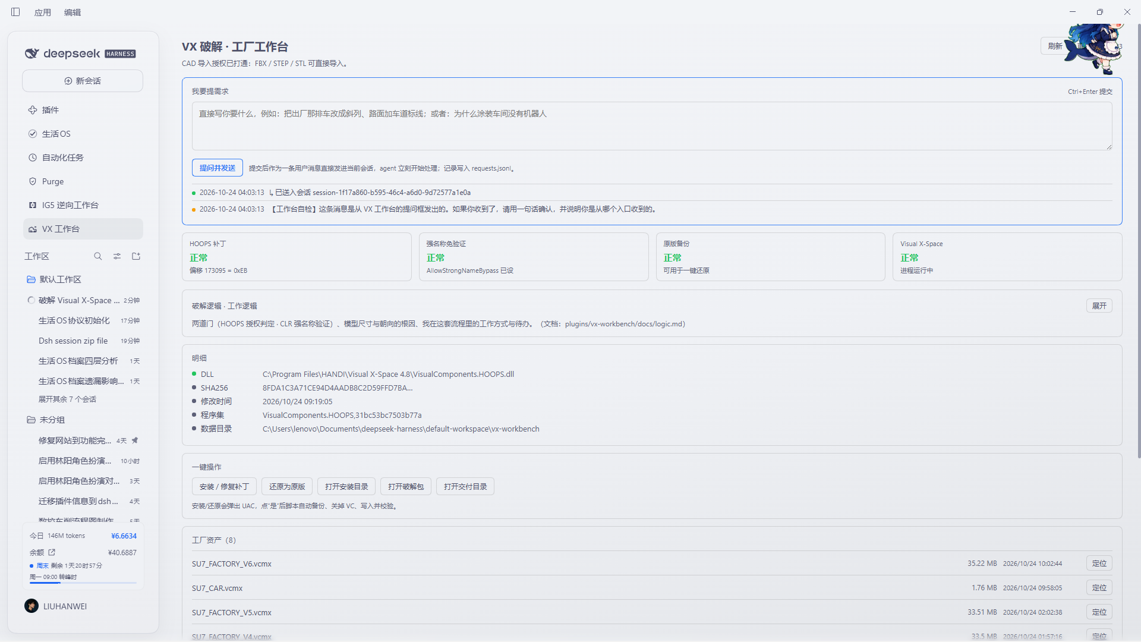
Task: Open Purge shield icon
Action: (33, 181)
